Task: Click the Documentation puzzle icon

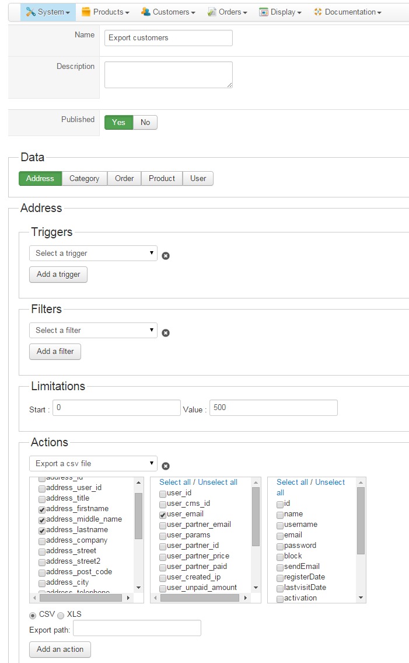Action: coord(318,12)
